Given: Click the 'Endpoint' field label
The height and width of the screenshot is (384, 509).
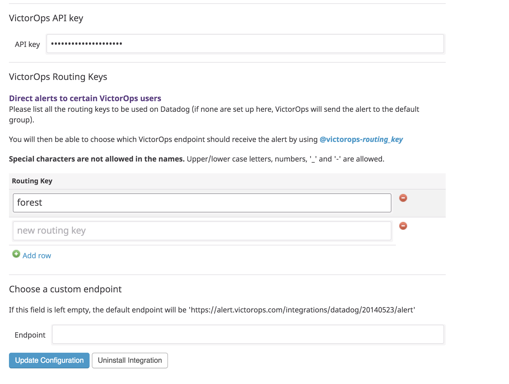Looking at the screenshot, I should click(30, 335).
